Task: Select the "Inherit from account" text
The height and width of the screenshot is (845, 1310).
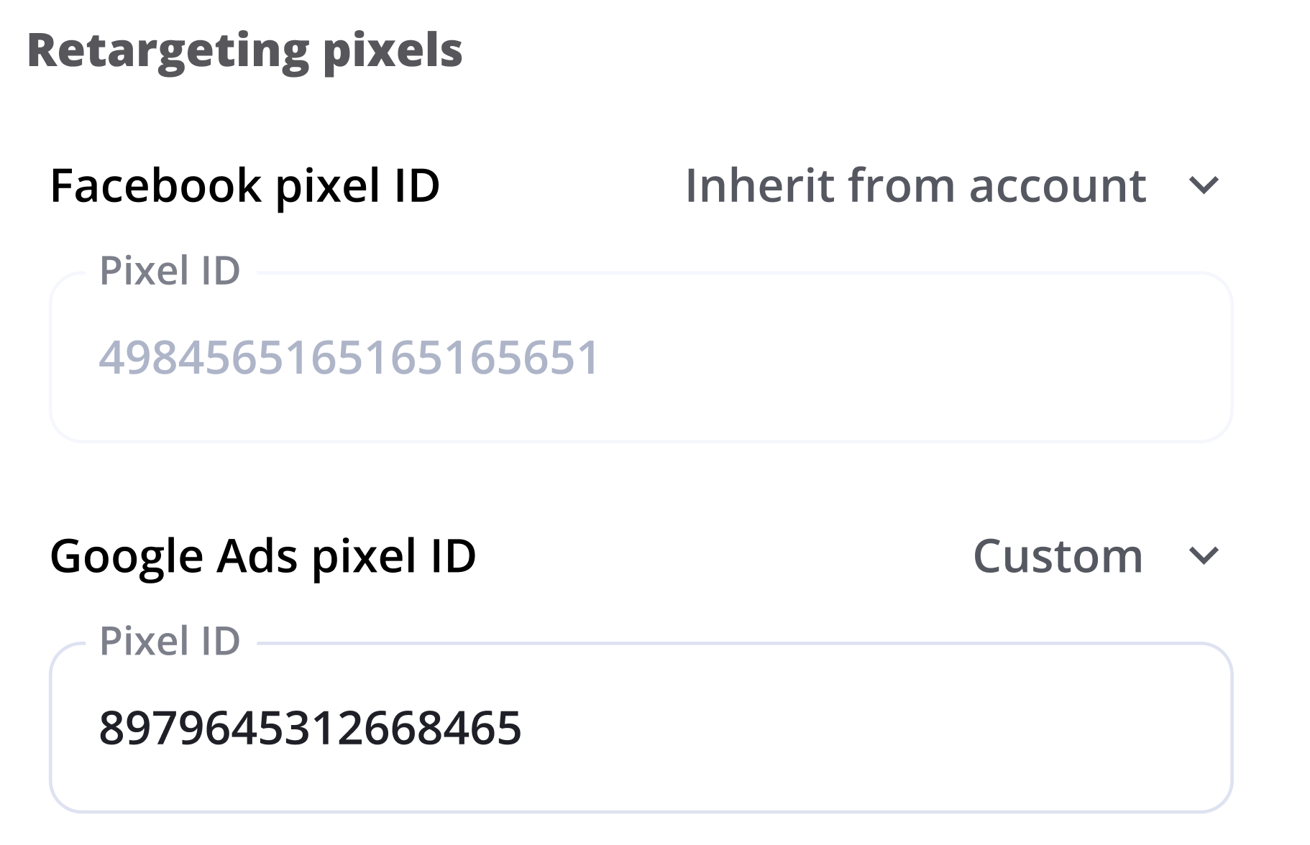Action: click(915, 186)
